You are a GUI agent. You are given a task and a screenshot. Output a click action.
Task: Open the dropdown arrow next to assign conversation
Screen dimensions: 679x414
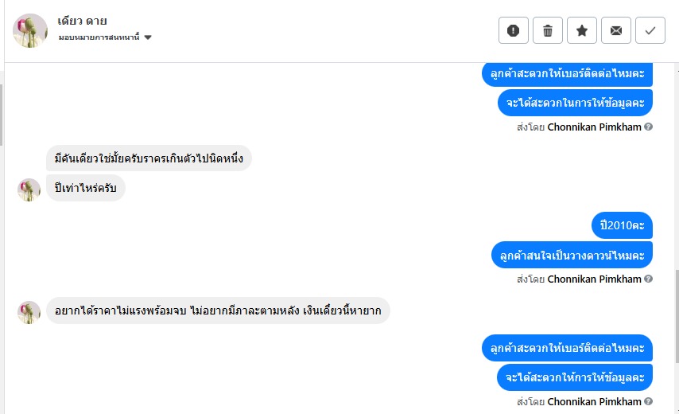tap(148, 37)
